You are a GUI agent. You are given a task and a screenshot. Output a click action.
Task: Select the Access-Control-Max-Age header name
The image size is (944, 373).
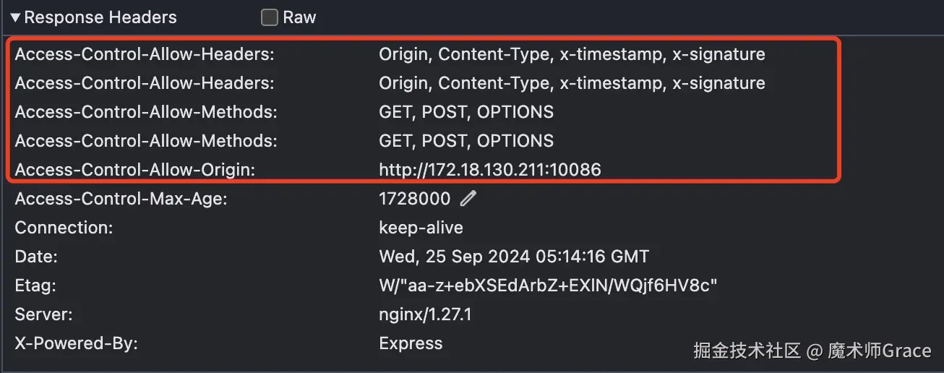[121, 199]
